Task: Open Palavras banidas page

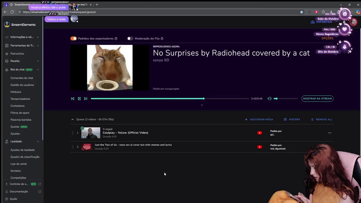Action: coord(21,120)
